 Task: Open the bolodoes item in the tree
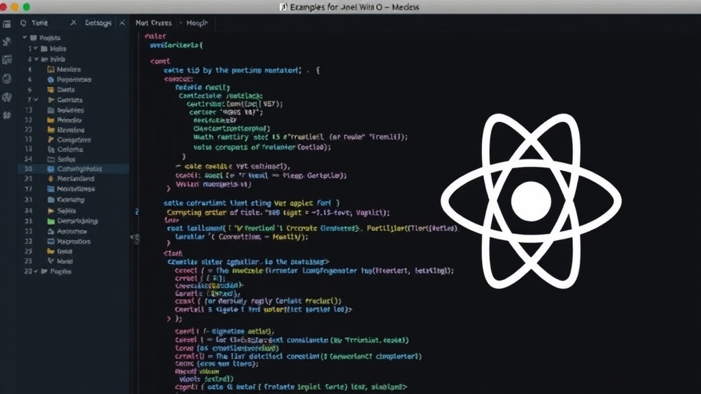coord(71,110)
